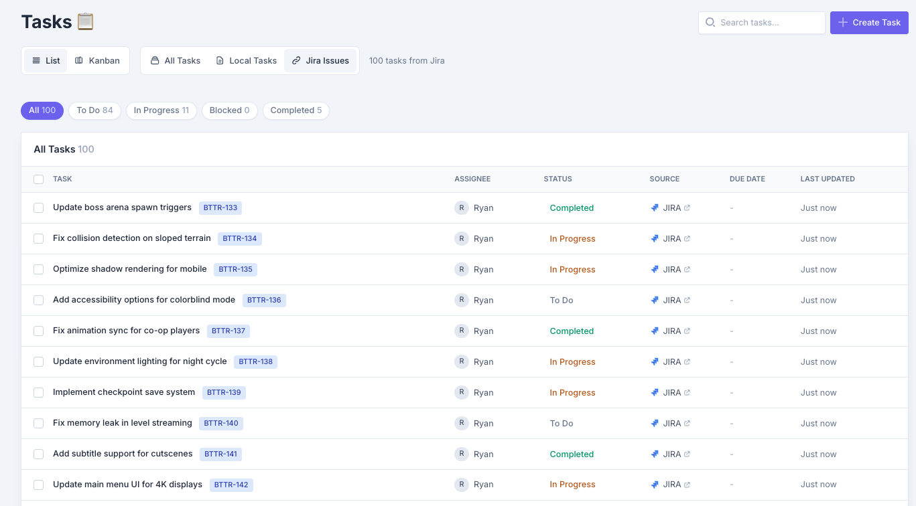Viewport: 916px width, 506px height.
Task: Click the Jira logo for BTTR-133
Action: click(655, 207)
